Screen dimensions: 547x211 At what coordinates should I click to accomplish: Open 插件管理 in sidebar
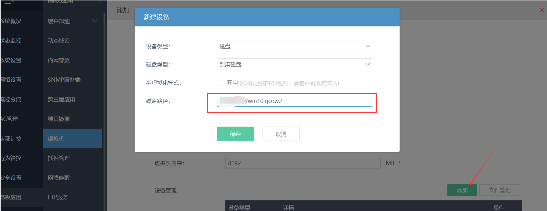pyautogui.click(x=59, y=158)
